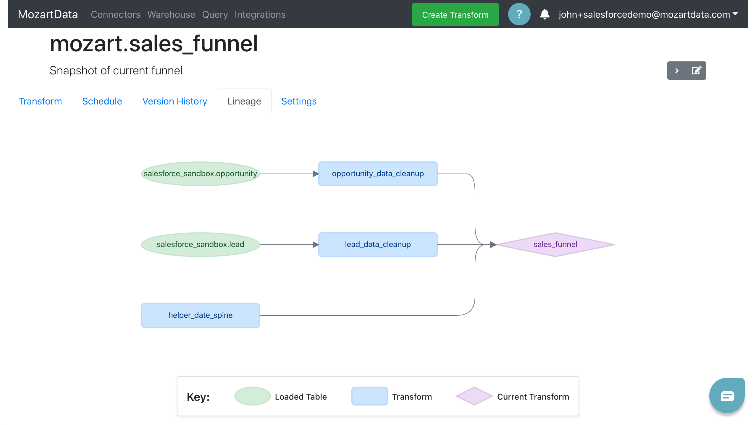Open Connectors in top navigation
756x425 pixels.
[x=116, y=14]
